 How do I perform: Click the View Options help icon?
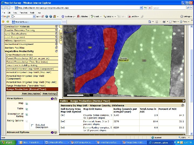(52, 99)
